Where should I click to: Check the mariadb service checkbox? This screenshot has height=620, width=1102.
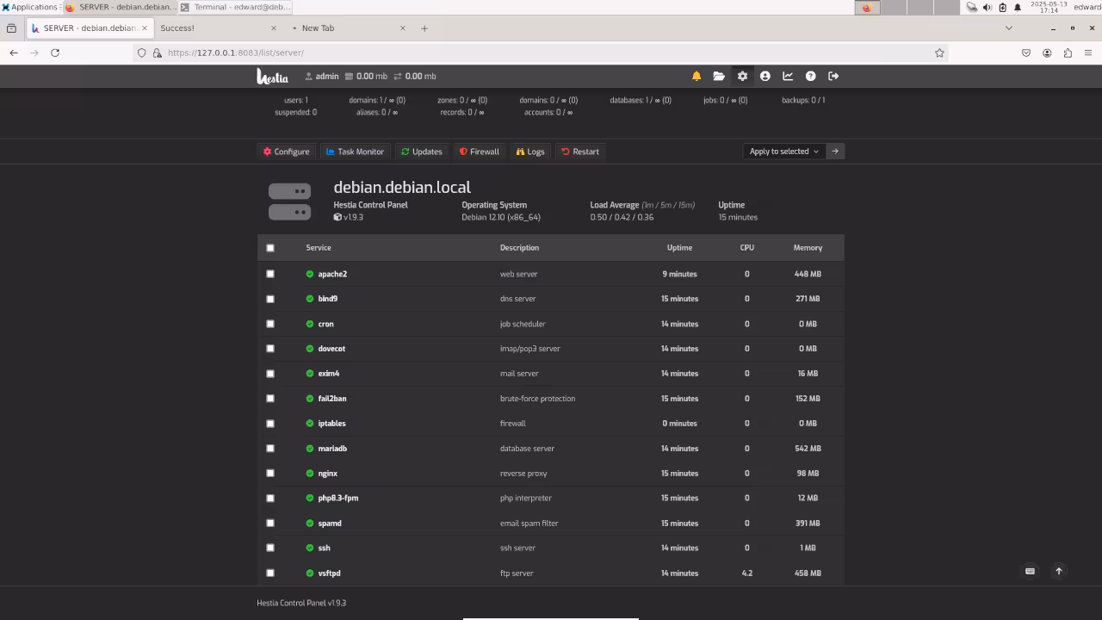coord(270,449)
